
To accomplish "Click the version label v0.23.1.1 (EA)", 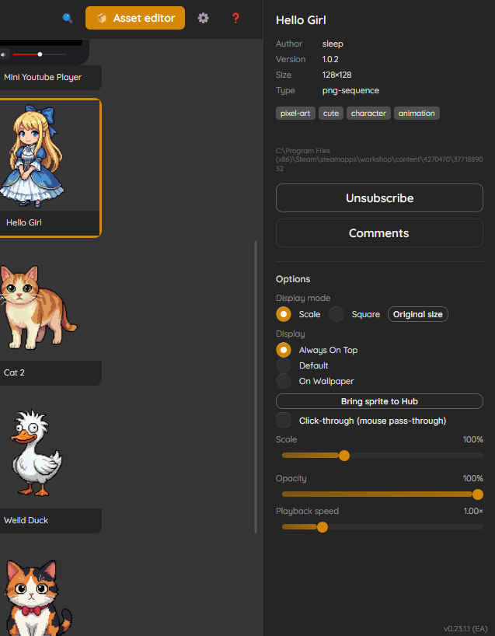I will coord(465,629).
